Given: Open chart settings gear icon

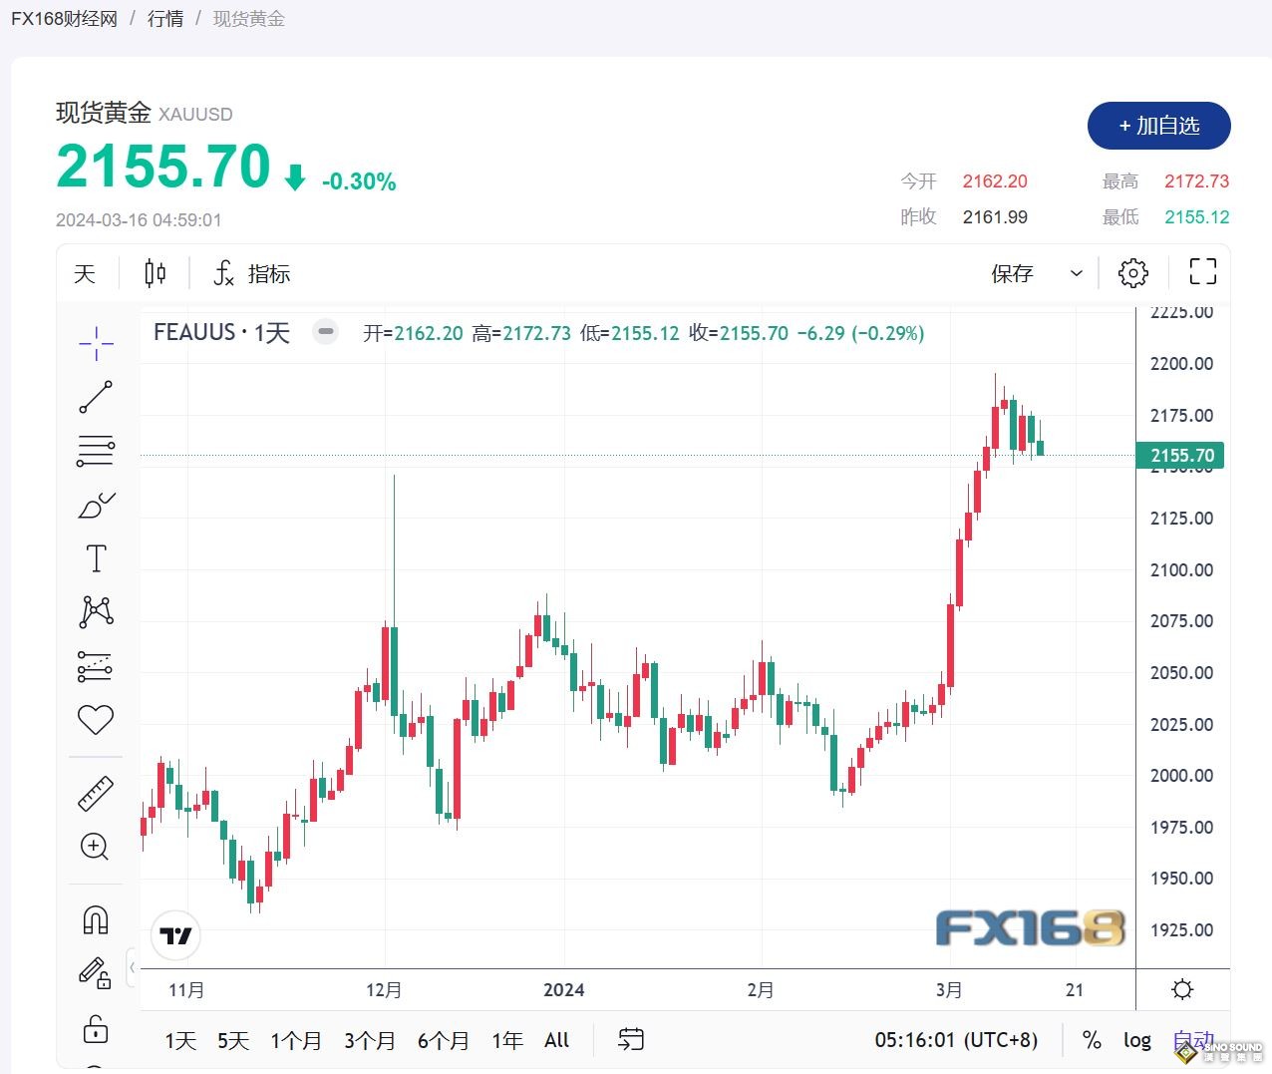Looking at the screenshot, I should pyautogui.click(x=1132, y=273).
